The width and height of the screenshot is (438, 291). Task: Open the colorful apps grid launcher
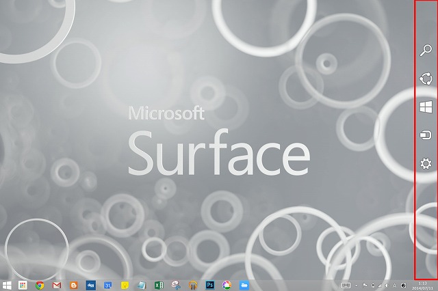pos(23,285)
